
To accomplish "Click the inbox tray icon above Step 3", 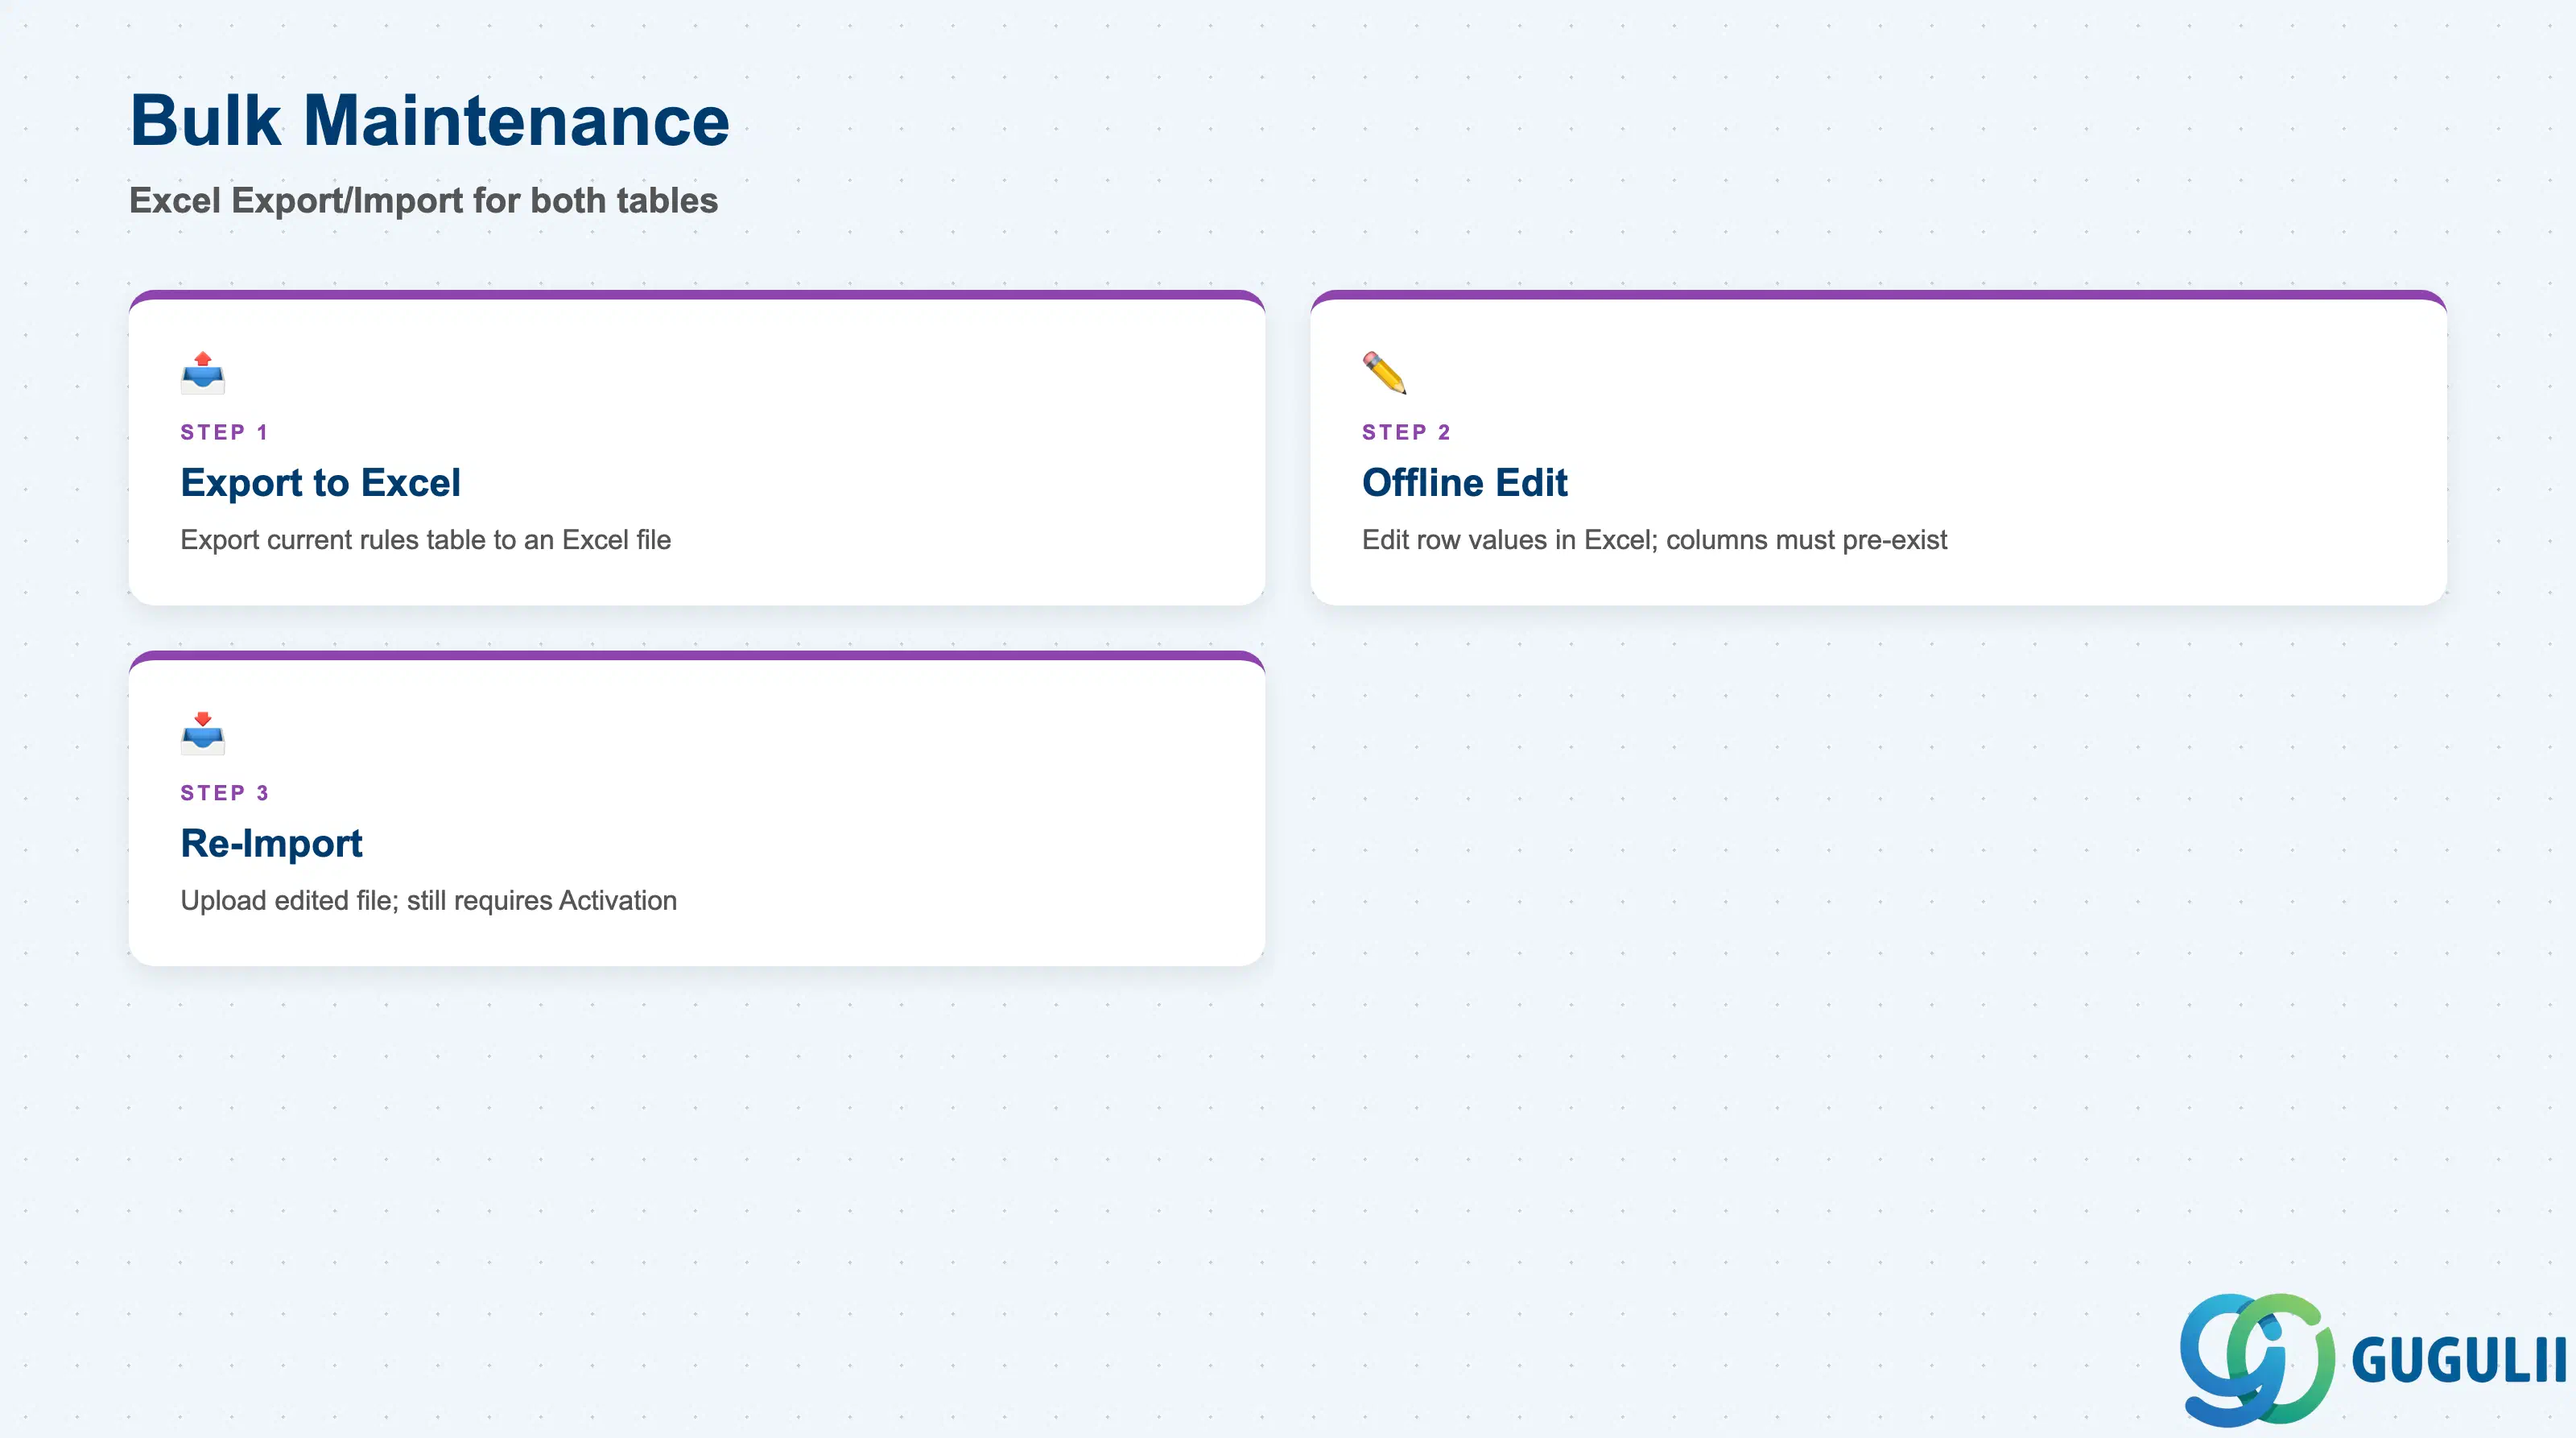I will tap(203, 733).
